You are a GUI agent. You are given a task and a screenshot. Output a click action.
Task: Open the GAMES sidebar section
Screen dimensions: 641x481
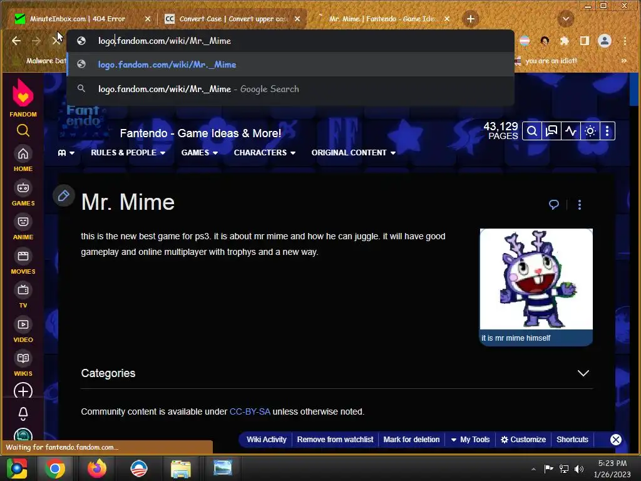tap(23, 194)
